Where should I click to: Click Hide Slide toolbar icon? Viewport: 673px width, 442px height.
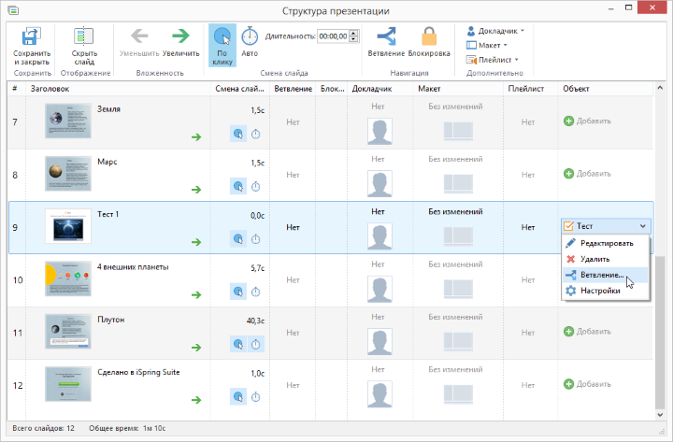point(84,36)
